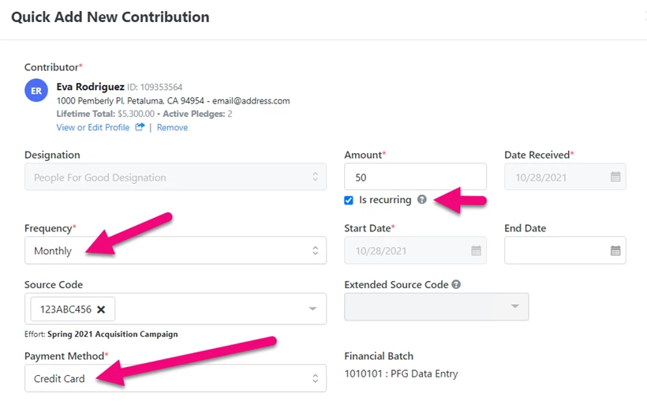Image resolution: width=647 pixels, height=405 pixels.
Task: Click the address line with email@address.com
Action: (174, 101)
